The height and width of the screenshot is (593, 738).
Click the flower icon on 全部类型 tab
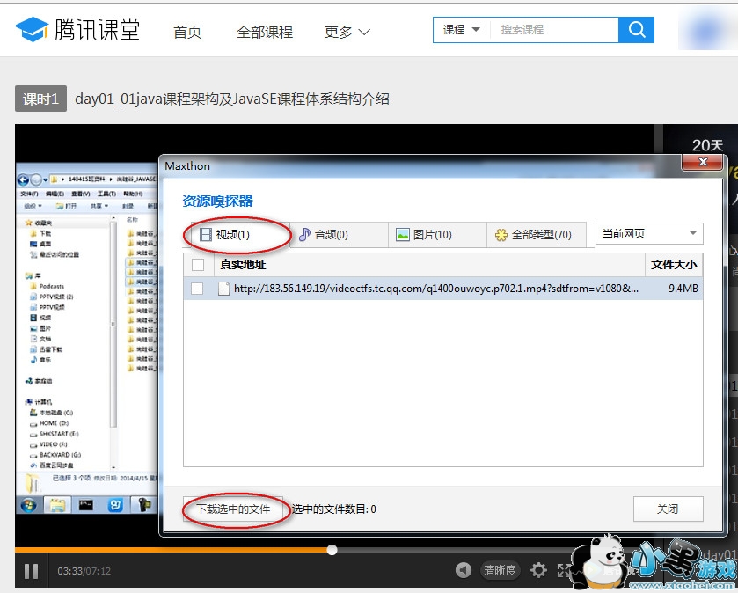click(x=501, y=235)
